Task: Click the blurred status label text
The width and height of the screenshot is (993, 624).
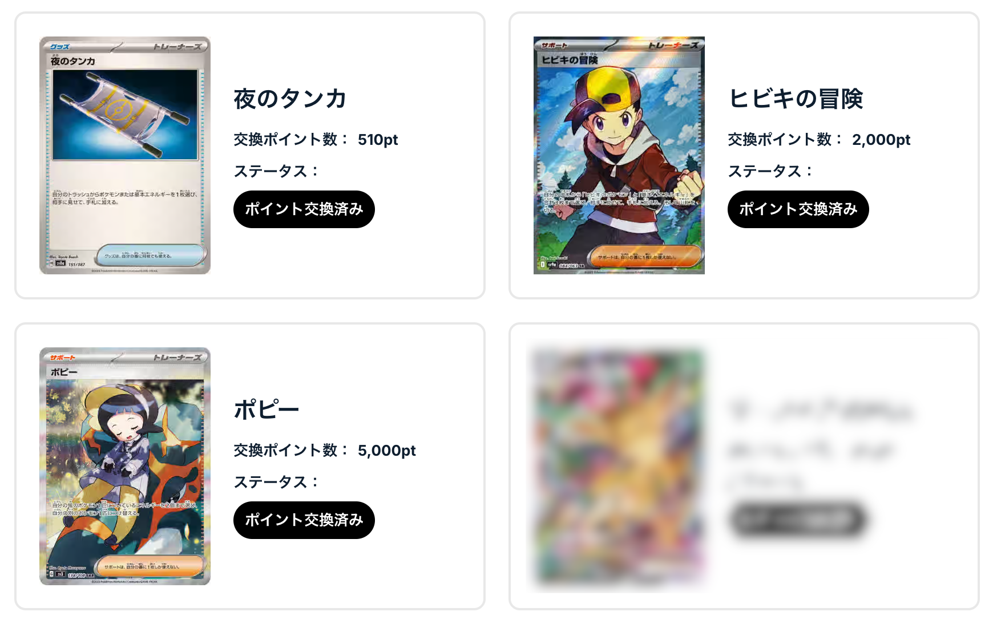Action: pos(766,482)
